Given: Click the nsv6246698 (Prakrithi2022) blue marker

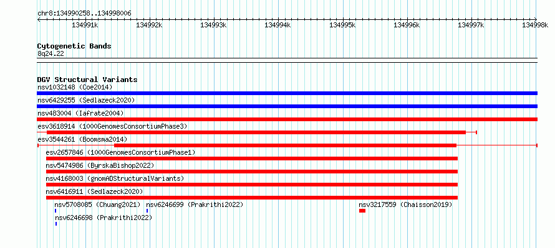Looking at the screenshot, I should pyautogui.click(x=56, y=224).
